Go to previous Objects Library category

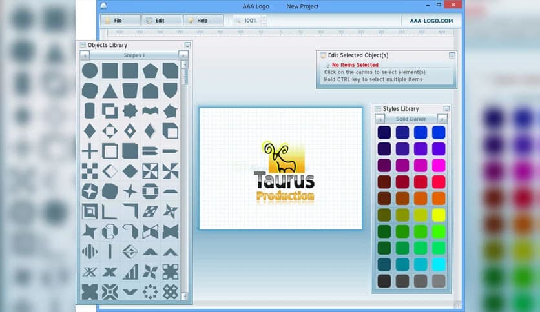(85, 55)
